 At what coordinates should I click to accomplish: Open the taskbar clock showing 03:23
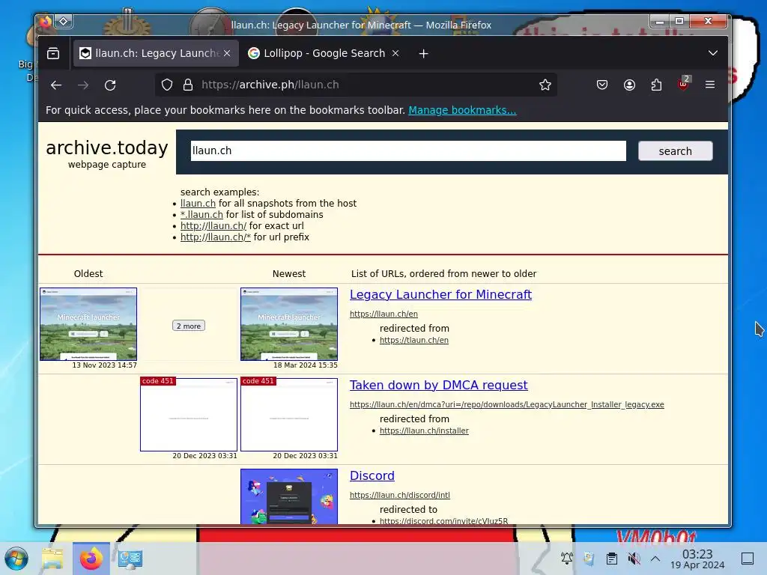point(697,559)
